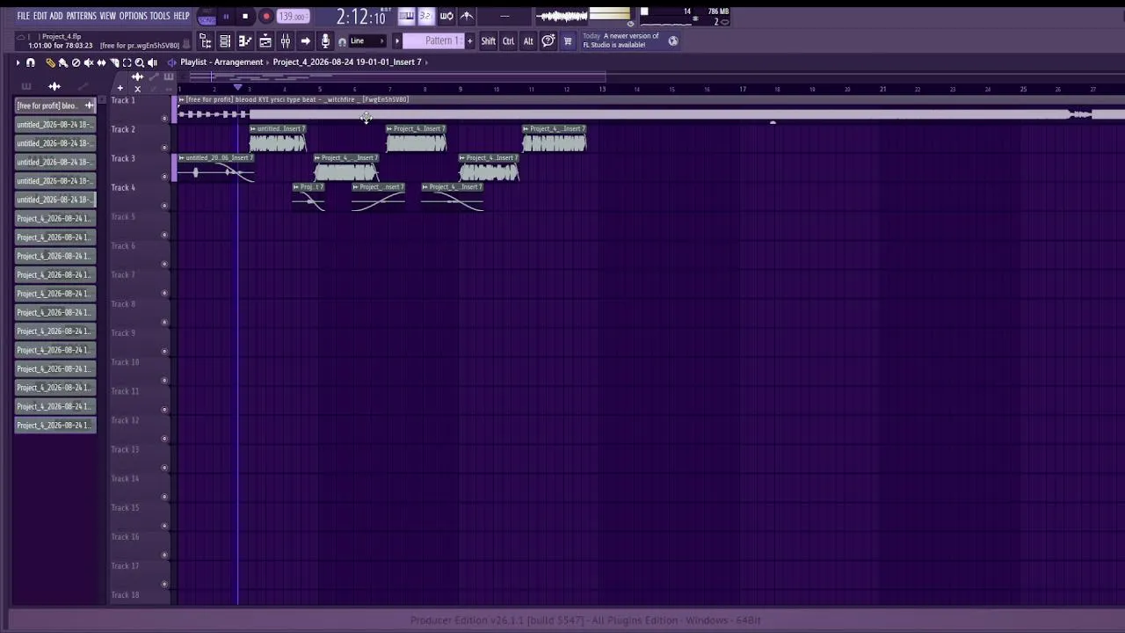Select the Playback speaker tool in playlist
The image size is (1125, 633).
point(152,62)
